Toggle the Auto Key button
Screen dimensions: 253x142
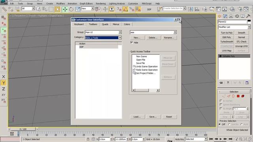pos(179,139)
